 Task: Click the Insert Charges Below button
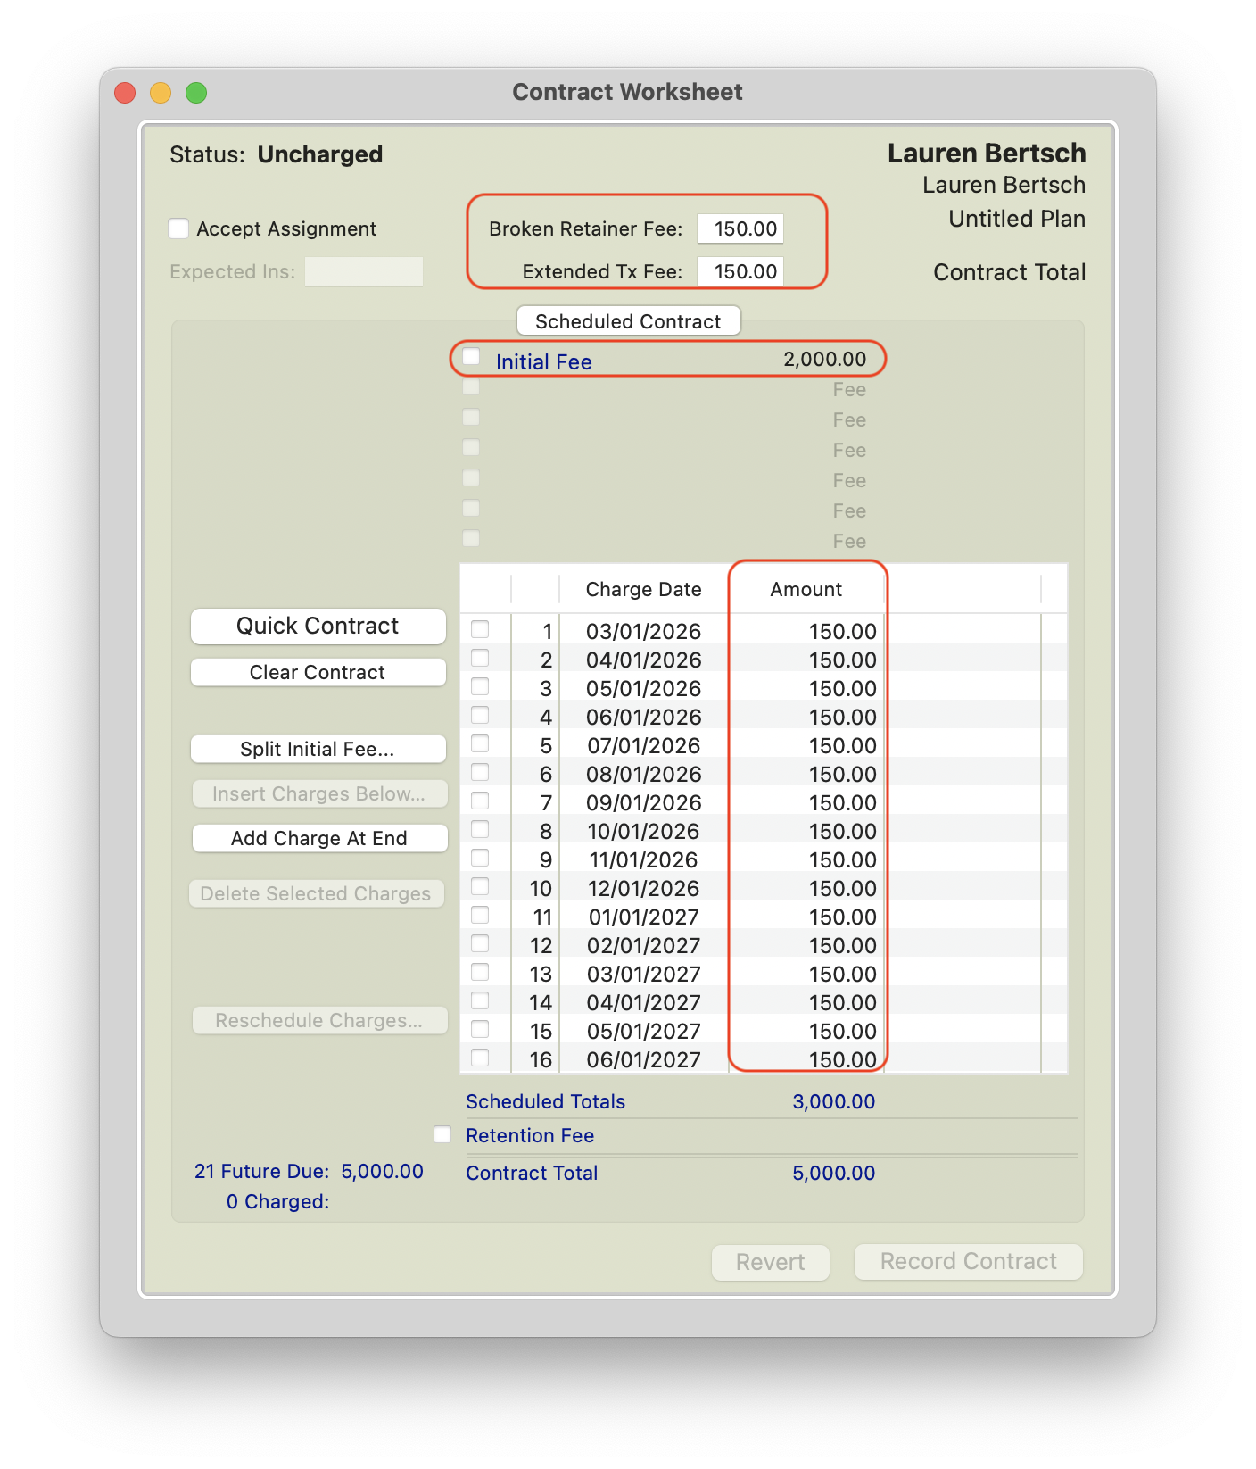(319, 793)
